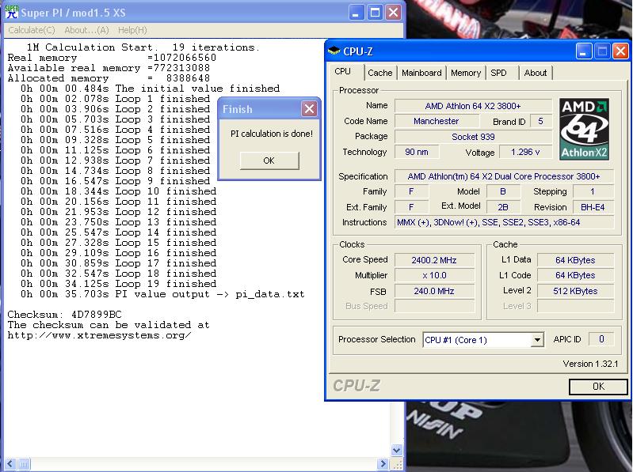633x472 pixels.
Task: Click horizontal scroll right arrow in Super PI
Action: click(x=384, y=464)
